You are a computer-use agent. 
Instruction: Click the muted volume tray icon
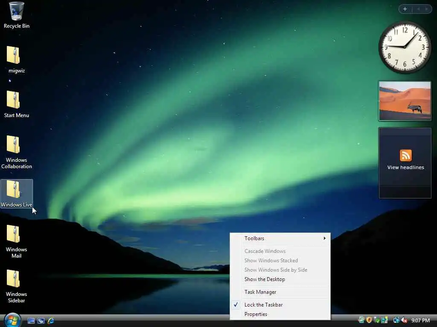coord(404,320)
